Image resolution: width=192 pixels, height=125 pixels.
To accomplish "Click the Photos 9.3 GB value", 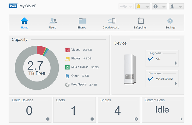I will 87,58.
